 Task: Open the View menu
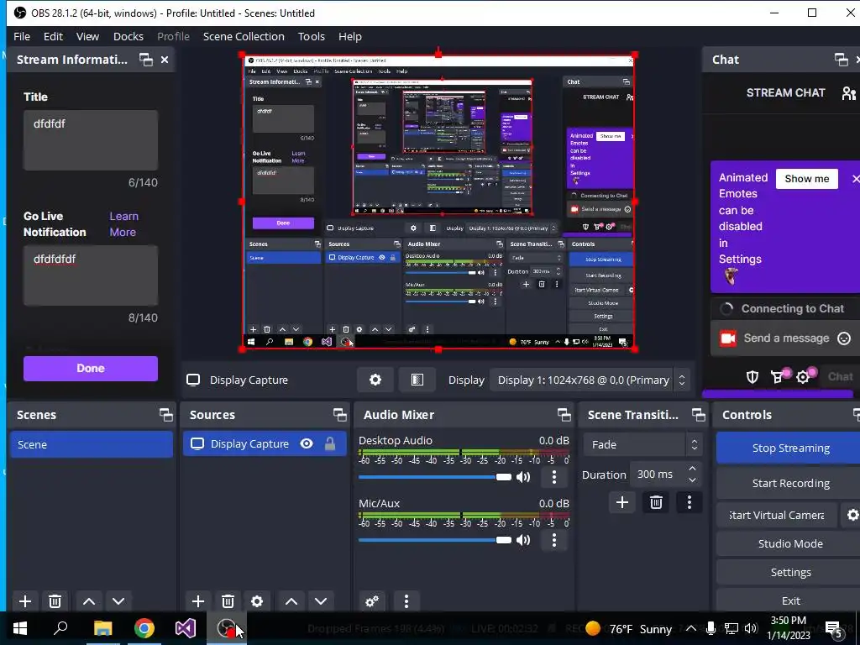pyautogui.click(x=87, y=36)
